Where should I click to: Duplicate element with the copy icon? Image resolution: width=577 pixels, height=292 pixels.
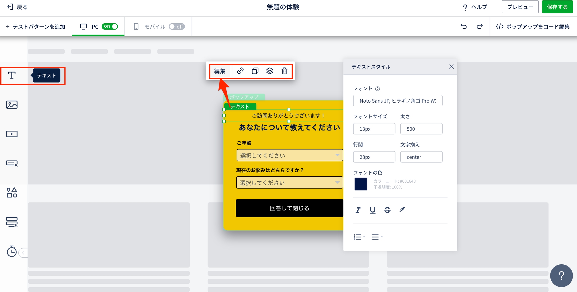point(255,71)
